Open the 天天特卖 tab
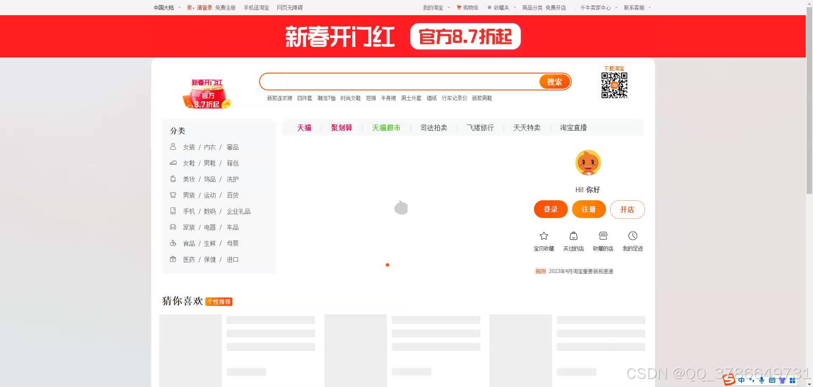The height and width of the screenshot is (387, 813). point(527,128)
